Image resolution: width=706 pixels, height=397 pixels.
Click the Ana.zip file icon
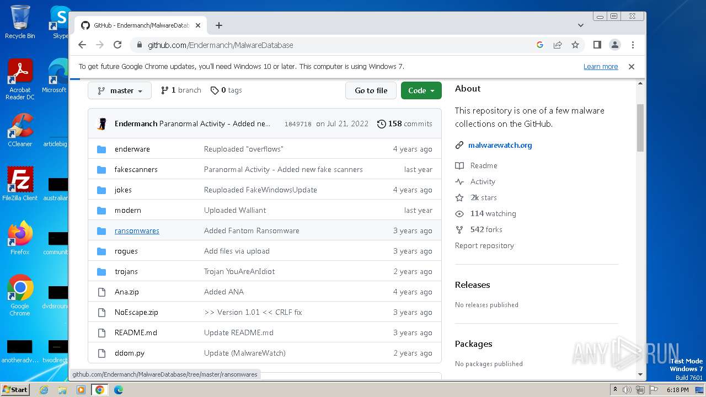coord(101,292)
